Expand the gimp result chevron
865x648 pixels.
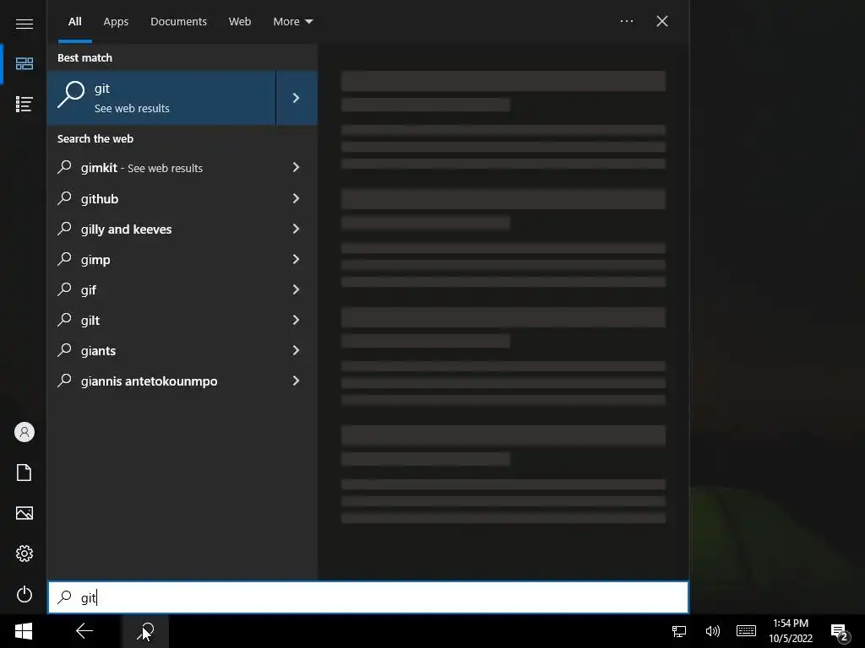pyautogui.click(x=296, y=259)
